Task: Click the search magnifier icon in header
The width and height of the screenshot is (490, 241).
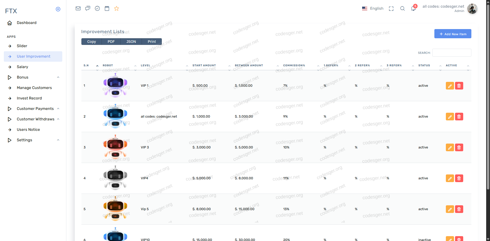Action: pyautogui.click(x=402, y=8)
